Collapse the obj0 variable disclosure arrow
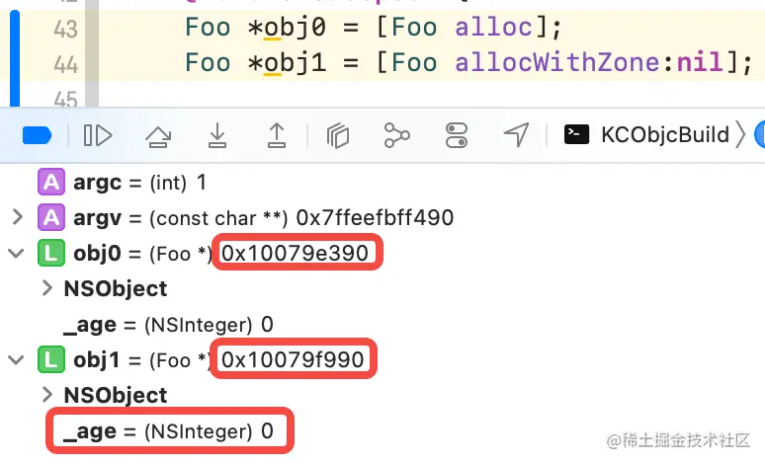 pos(15,254)
